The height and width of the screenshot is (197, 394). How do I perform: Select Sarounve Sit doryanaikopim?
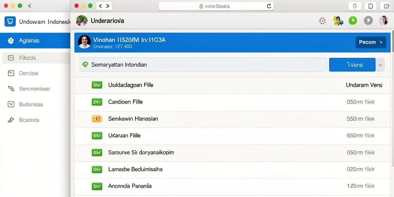[232, 153]
